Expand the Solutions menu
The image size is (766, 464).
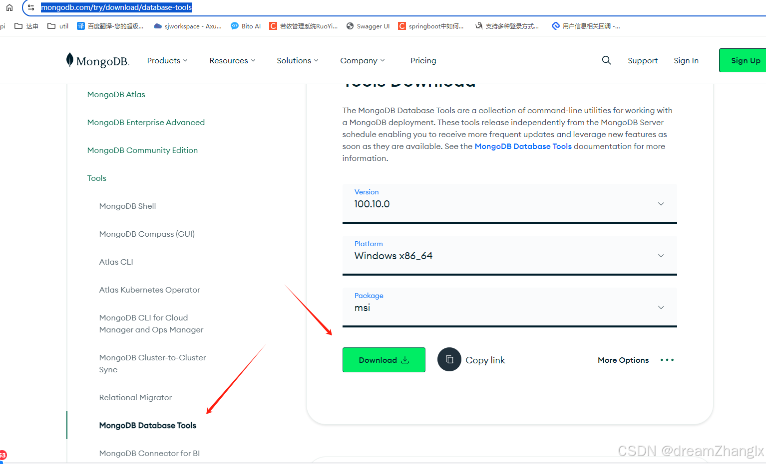pyautogui.click(x=298, y=60)
